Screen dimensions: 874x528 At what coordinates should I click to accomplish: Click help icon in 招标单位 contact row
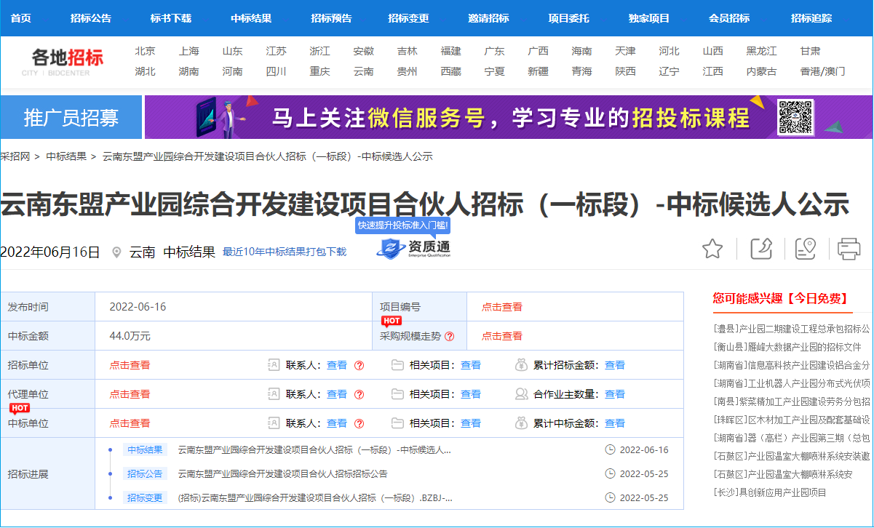[x=359, y=365]
